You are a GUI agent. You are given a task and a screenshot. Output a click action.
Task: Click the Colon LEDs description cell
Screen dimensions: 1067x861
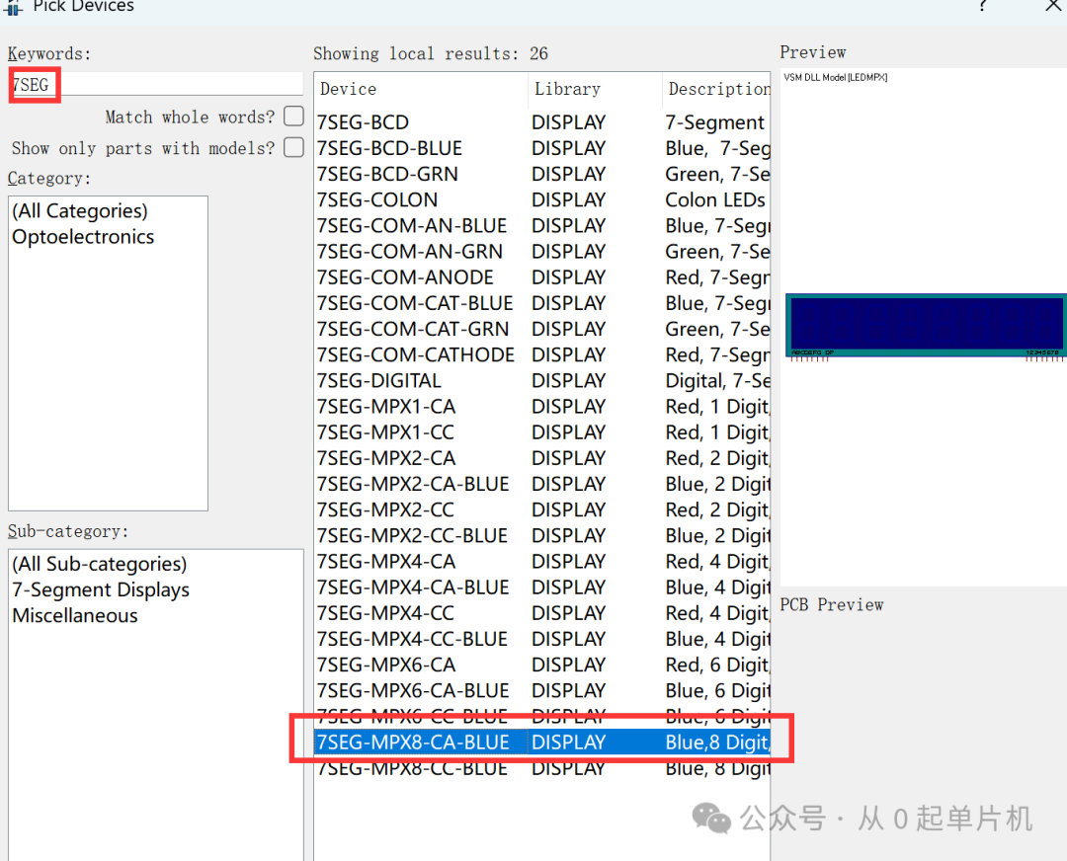coord(715,200)
